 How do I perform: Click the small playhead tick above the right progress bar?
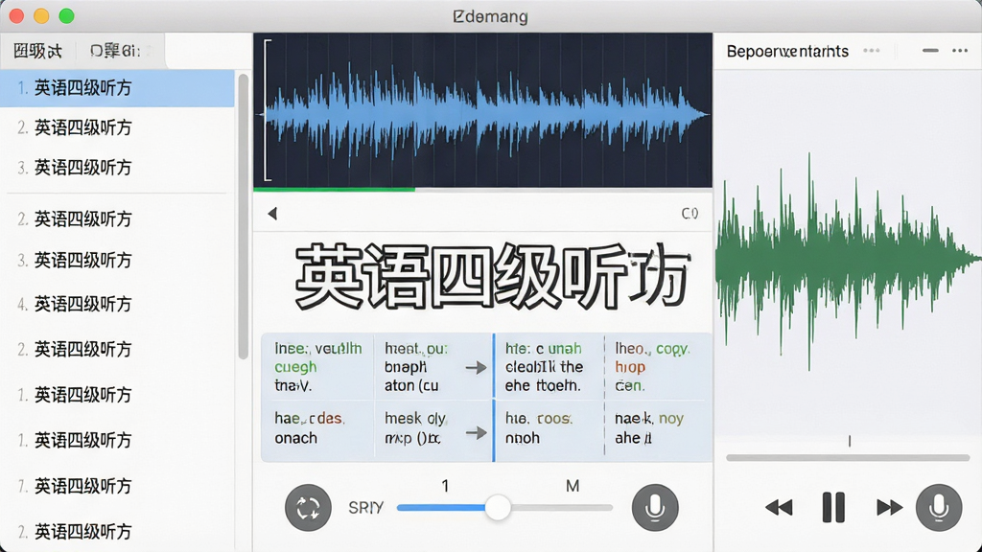[x=850, y=441]
